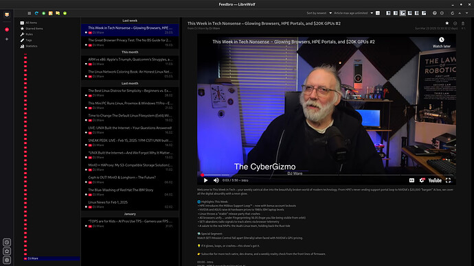Screen dimensions: 474x266
Task: Toggle read status circle beside article star
Action: tap(455, 23)
